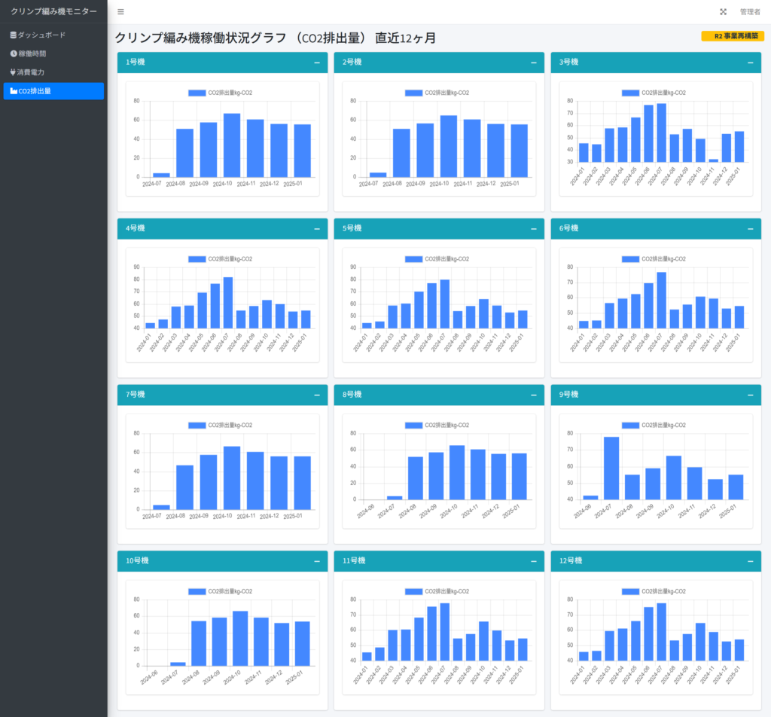Screen dimensions: 771x717
Task: Click the blue legend swatch in 3号機 chart
Action: (x=631, y=93)
